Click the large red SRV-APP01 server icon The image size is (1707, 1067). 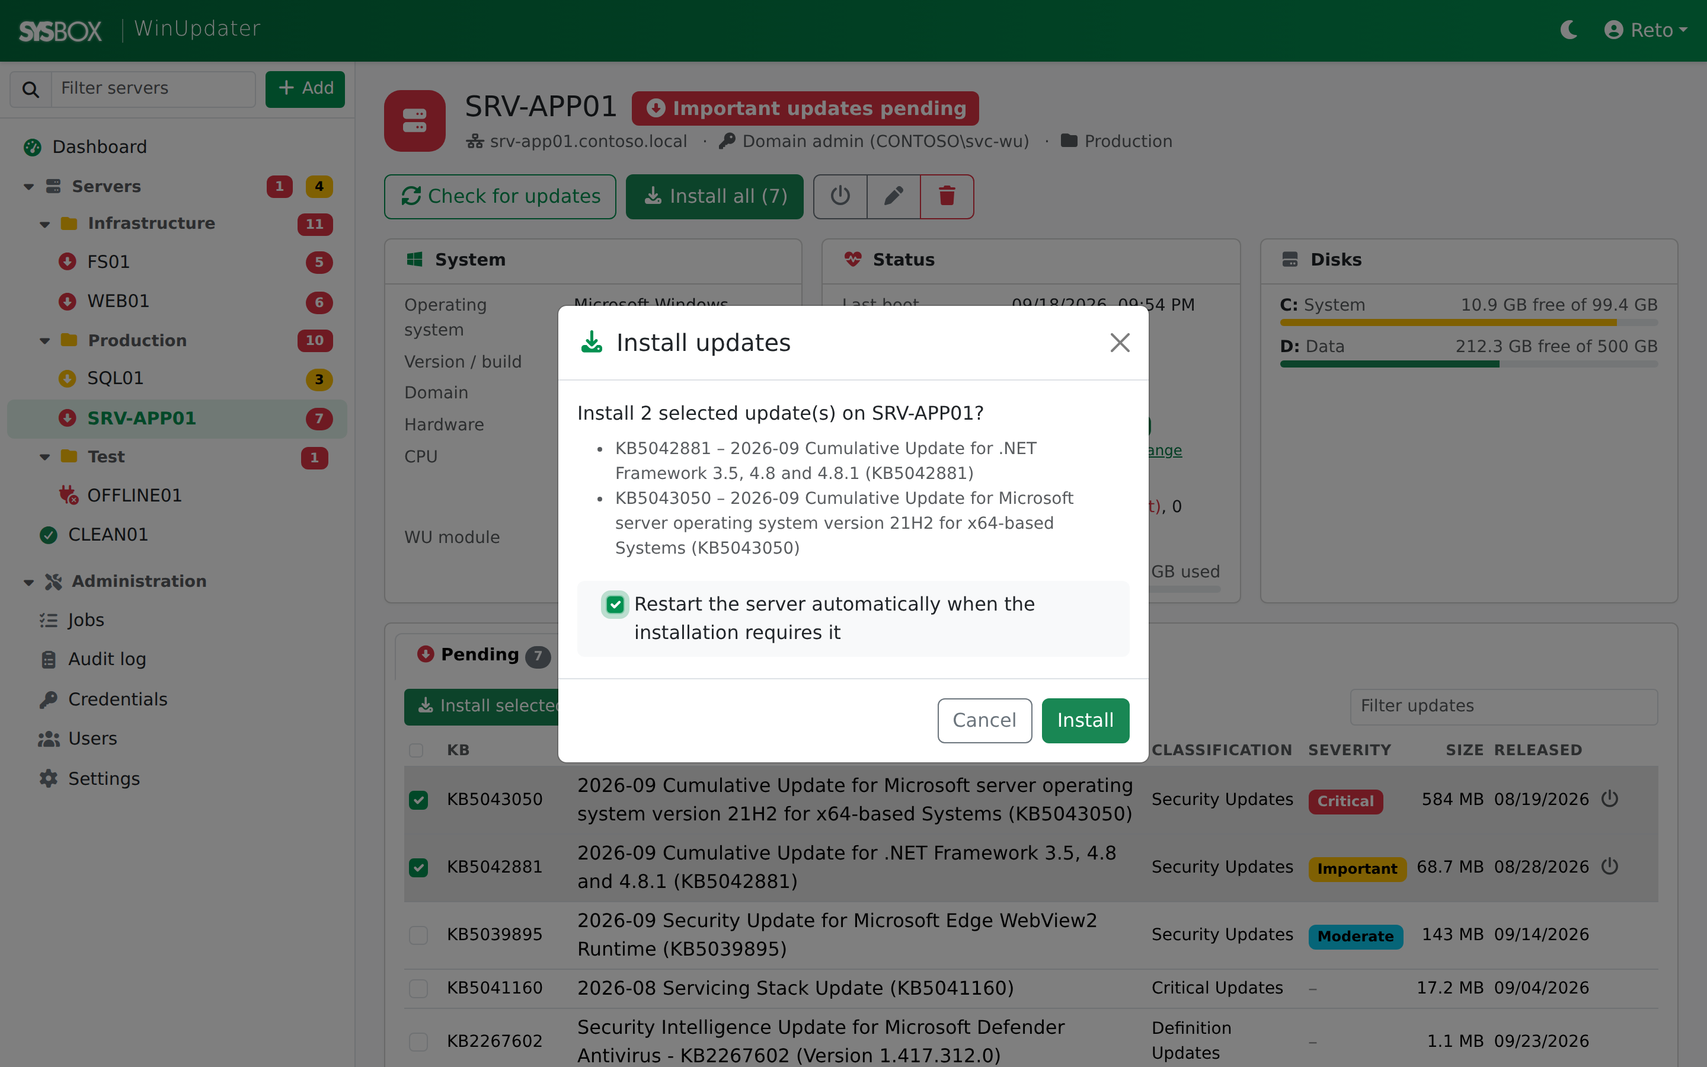pyautogui.click(x=415, y=121)
